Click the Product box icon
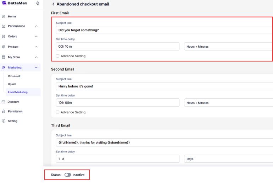Image resolution: width=273 pixels, height=183 pixels. pyautogui.click(x=4, y=47)
